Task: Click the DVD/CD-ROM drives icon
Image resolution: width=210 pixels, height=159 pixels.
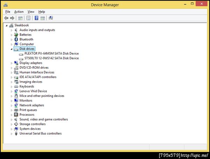Action: point(16,68)
